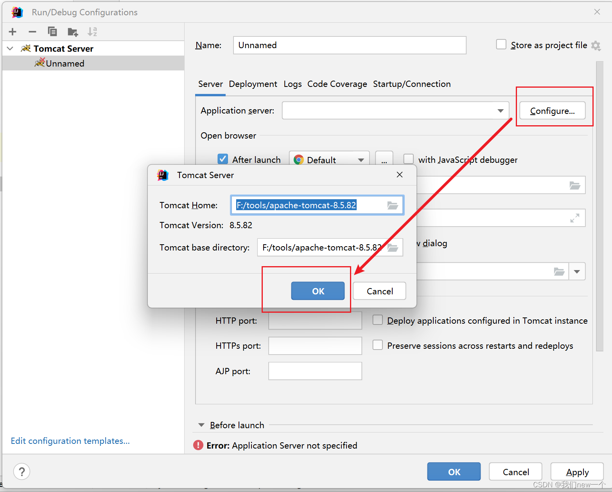Select the Unnamed configuration in tree

pyautogui.click(x=93, y=63)
